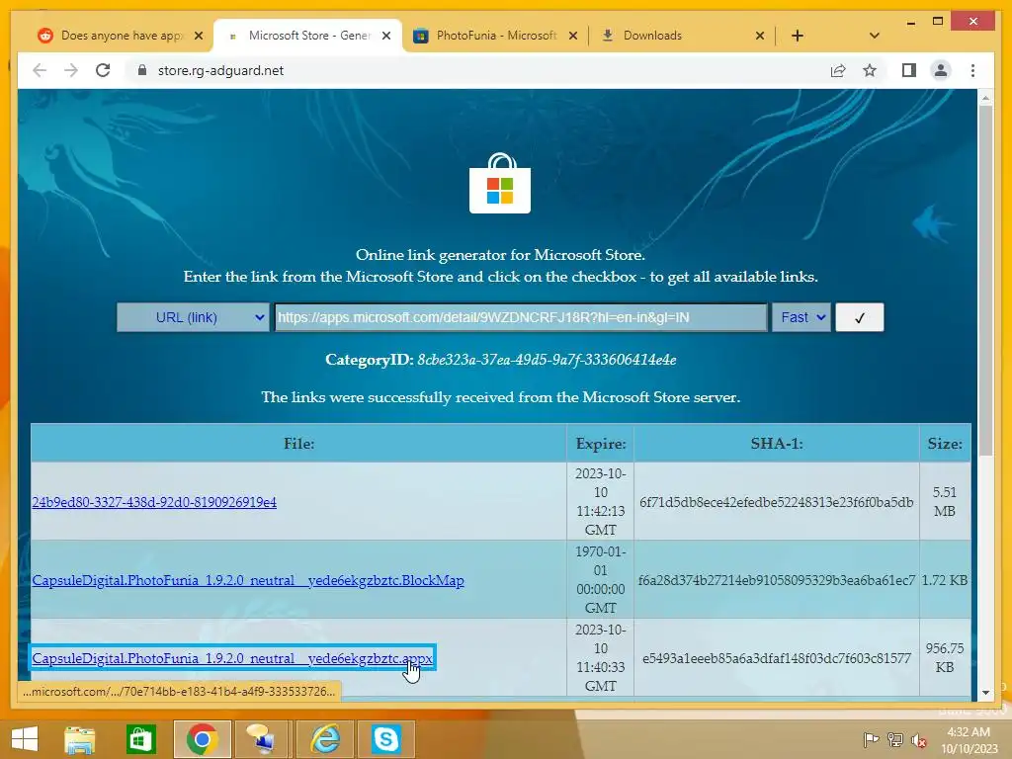Go forward to next page

coord(71,70)
